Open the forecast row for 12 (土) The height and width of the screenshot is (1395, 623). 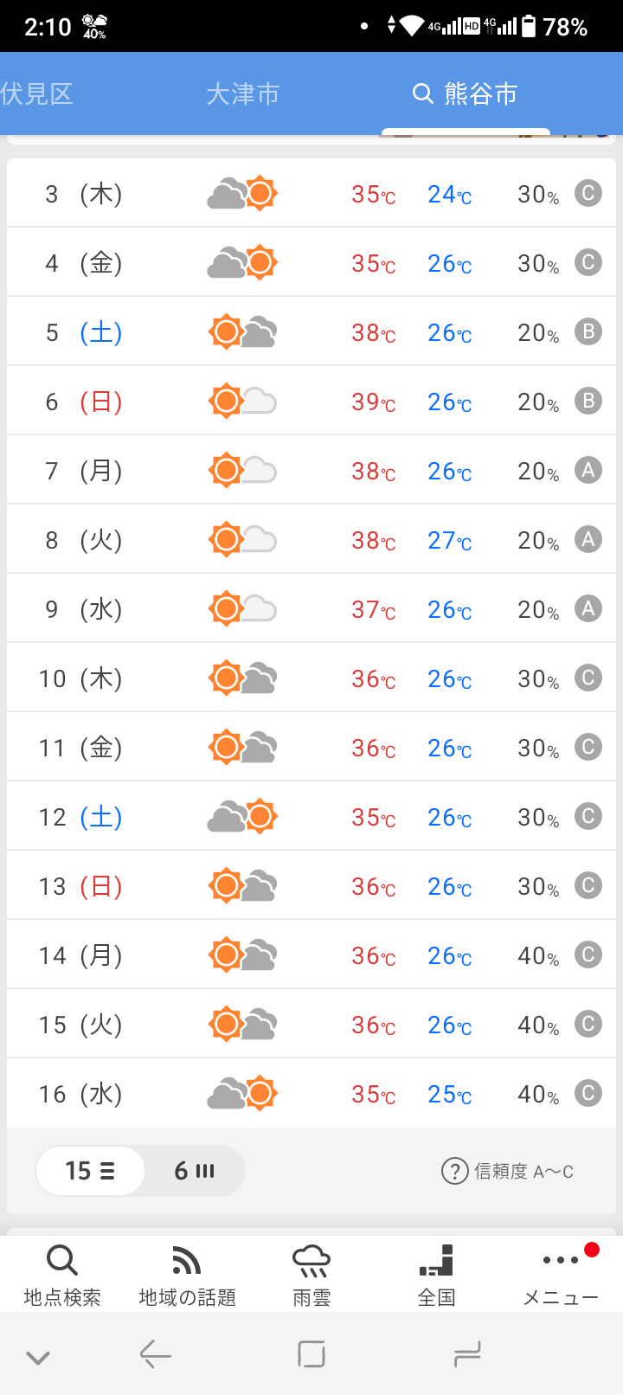click(x=311, y=816)
